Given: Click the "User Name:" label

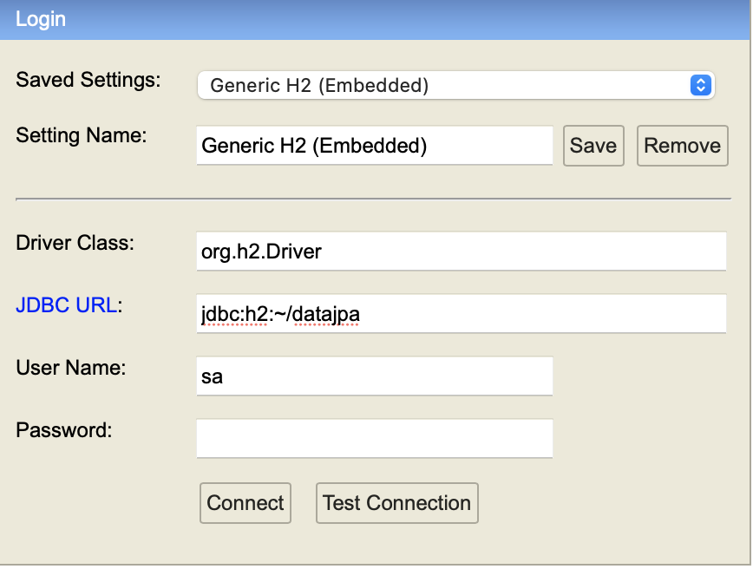Looking at the screenshot, I should (71, 367).
